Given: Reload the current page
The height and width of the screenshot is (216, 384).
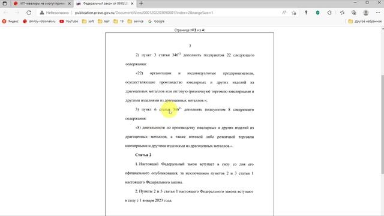Looking at the screenshot, I should coord(29,13).
